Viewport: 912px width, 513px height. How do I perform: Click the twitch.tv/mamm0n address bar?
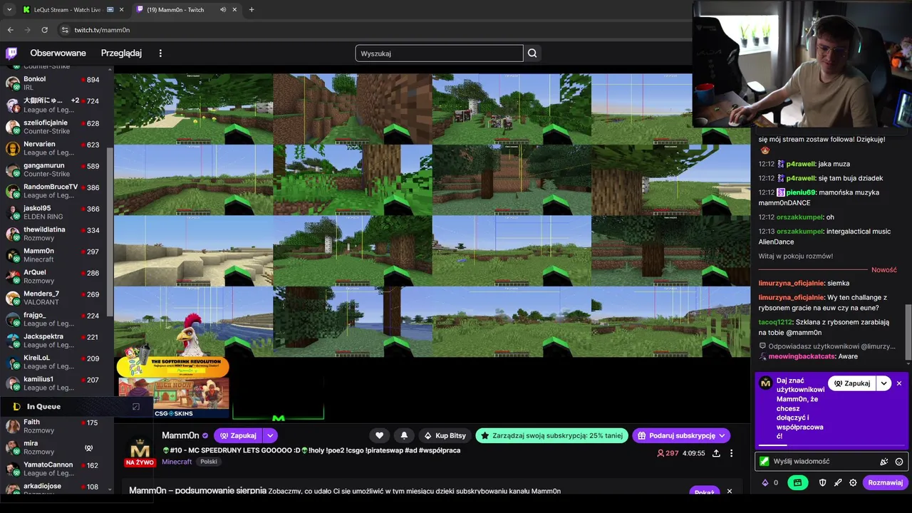(102, 30)
